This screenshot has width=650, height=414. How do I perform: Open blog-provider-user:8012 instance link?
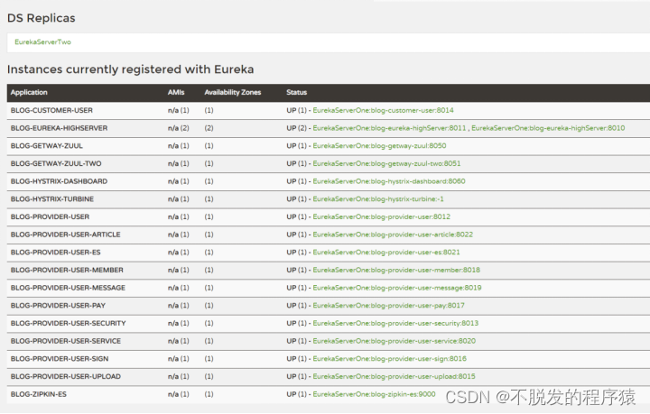[381, 217]
